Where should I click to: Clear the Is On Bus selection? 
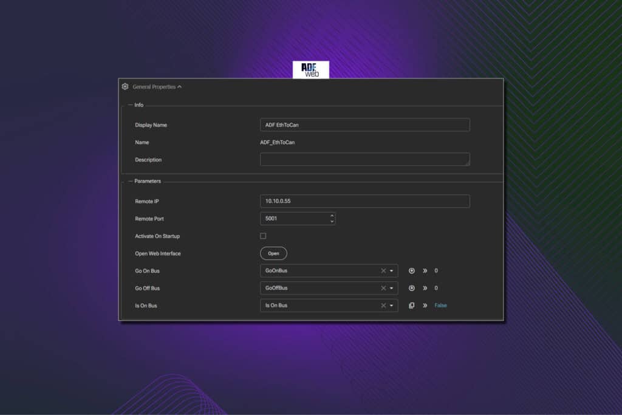(x=383, y=306)
